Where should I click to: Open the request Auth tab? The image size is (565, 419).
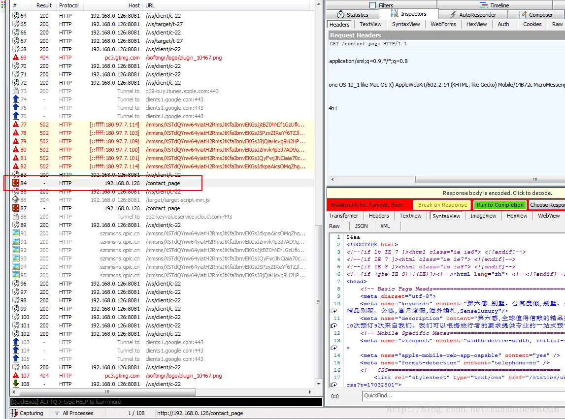point(503,24)
